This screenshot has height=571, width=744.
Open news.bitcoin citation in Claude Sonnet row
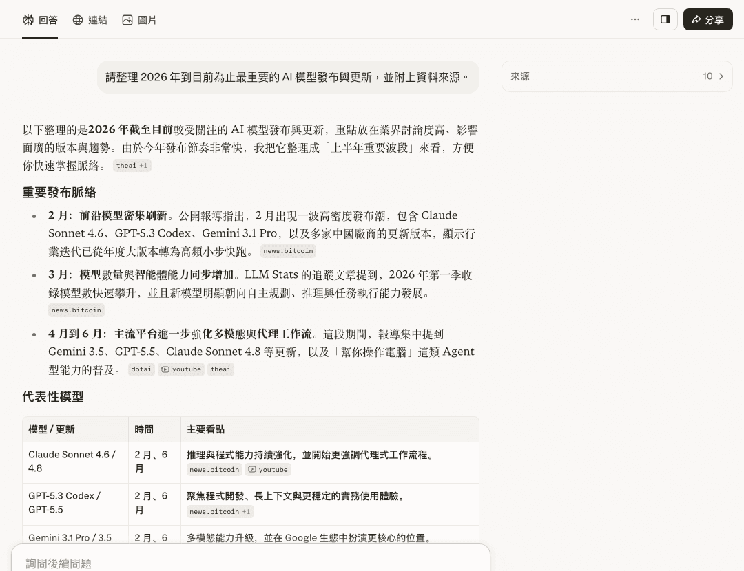click(214, 470)
